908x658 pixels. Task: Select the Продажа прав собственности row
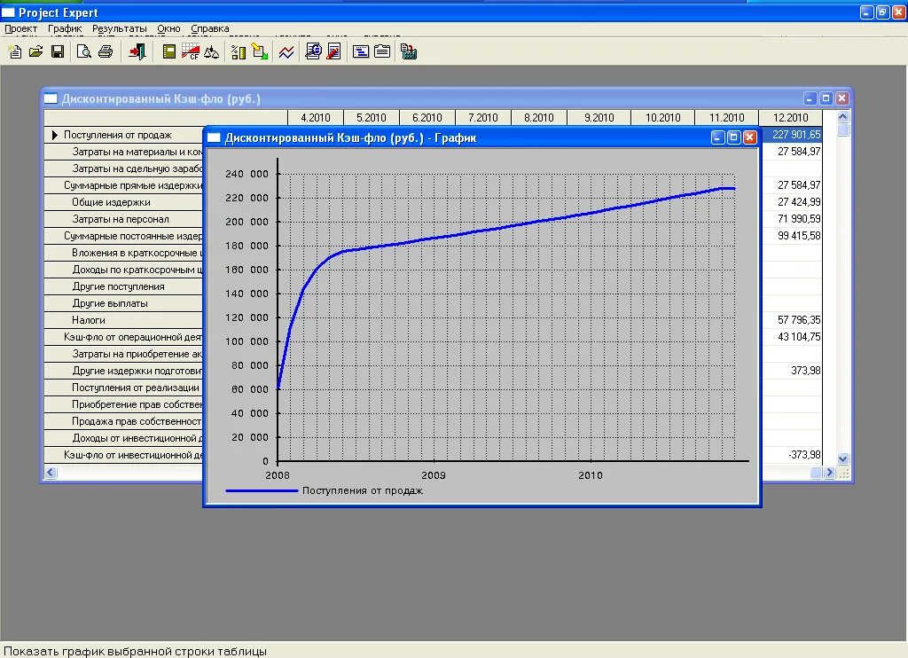124,421
